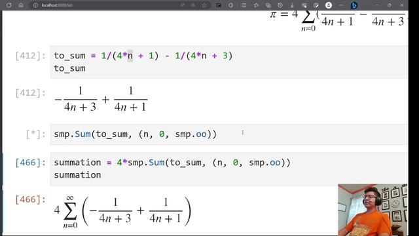419x236 pixels.
Task: Click 'to_sum' on cell 412's second line
Action: point(70,68)
